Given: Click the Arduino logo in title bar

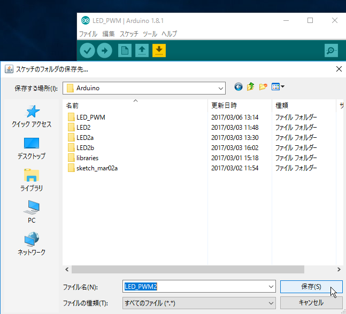Looking at the screenshot, I should (x=86, y=20).
